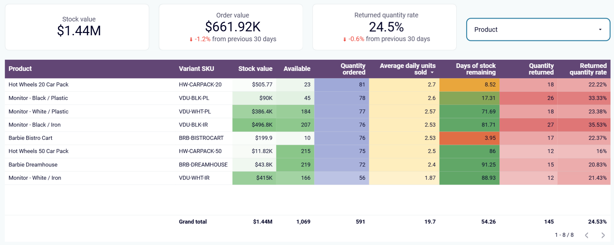Click SKU VDU-WHT-IR
The width and height of the screenshot is (614, 245).
pyautogui.click(x=194, y=178)
